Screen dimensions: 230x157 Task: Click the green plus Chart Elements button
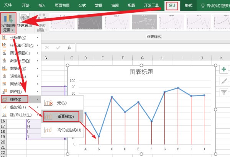(x=224, y=69)
